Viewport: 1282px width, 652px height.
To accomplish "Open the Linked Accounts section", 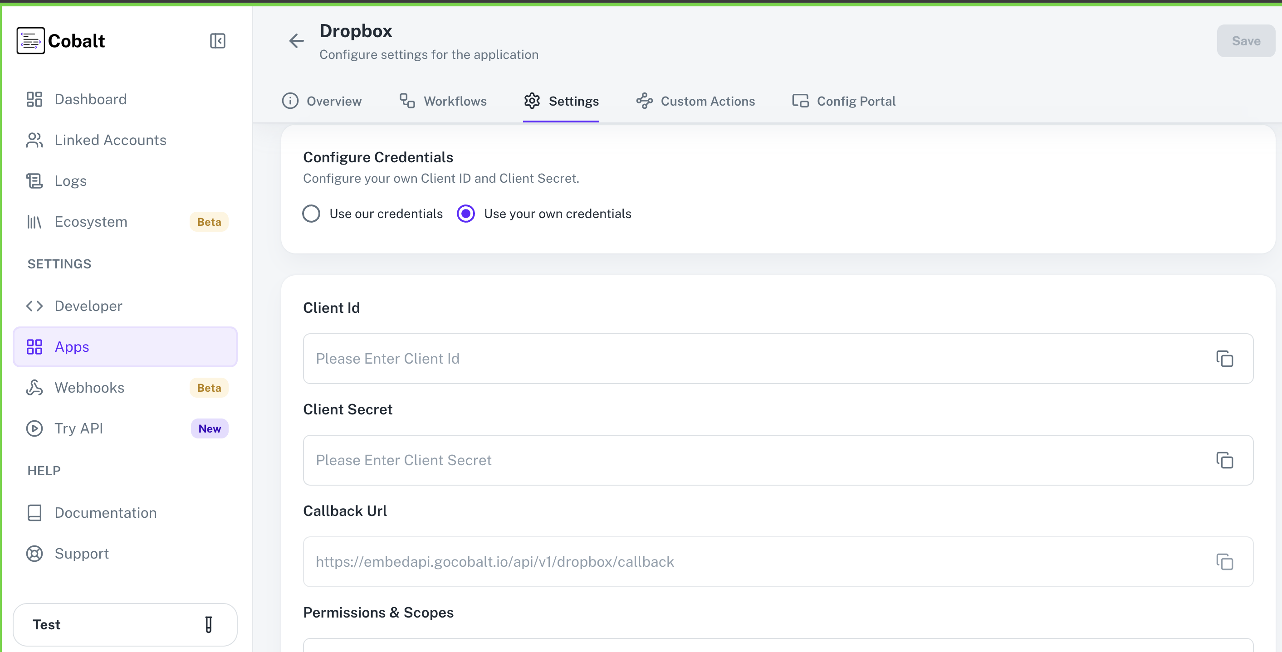I will pos(111,140).
